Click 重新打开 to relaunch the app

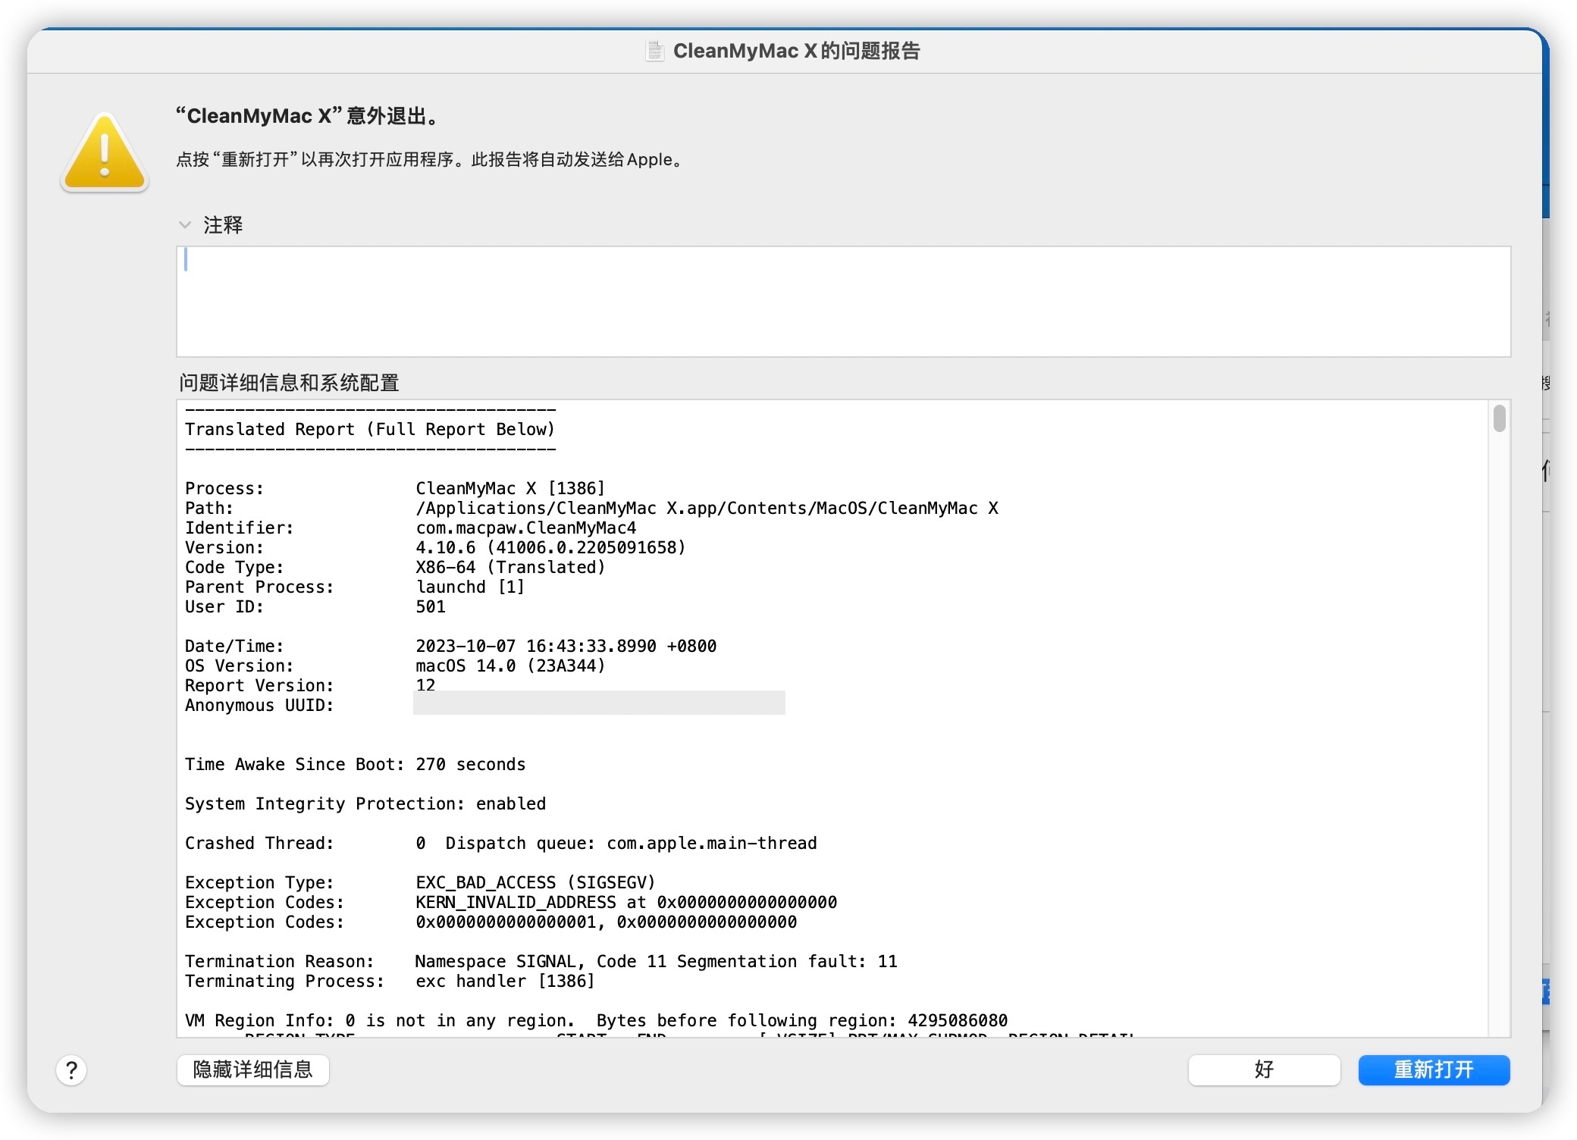[1433, 1070]
